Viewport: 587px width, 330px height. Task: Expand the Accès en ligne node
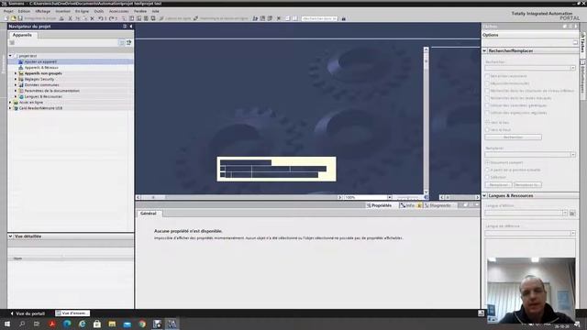tap(10, 102)
